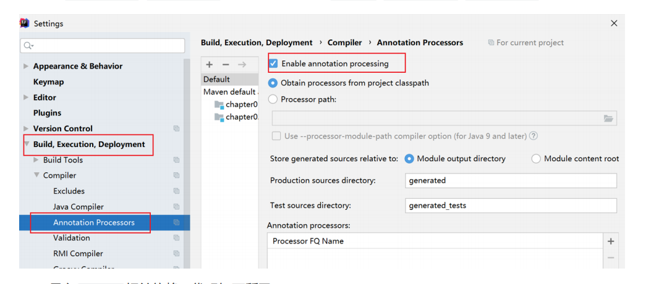Expand the Editor settings section
The image size is (659, 284).
pyautogui.click(x=26, y=98)
